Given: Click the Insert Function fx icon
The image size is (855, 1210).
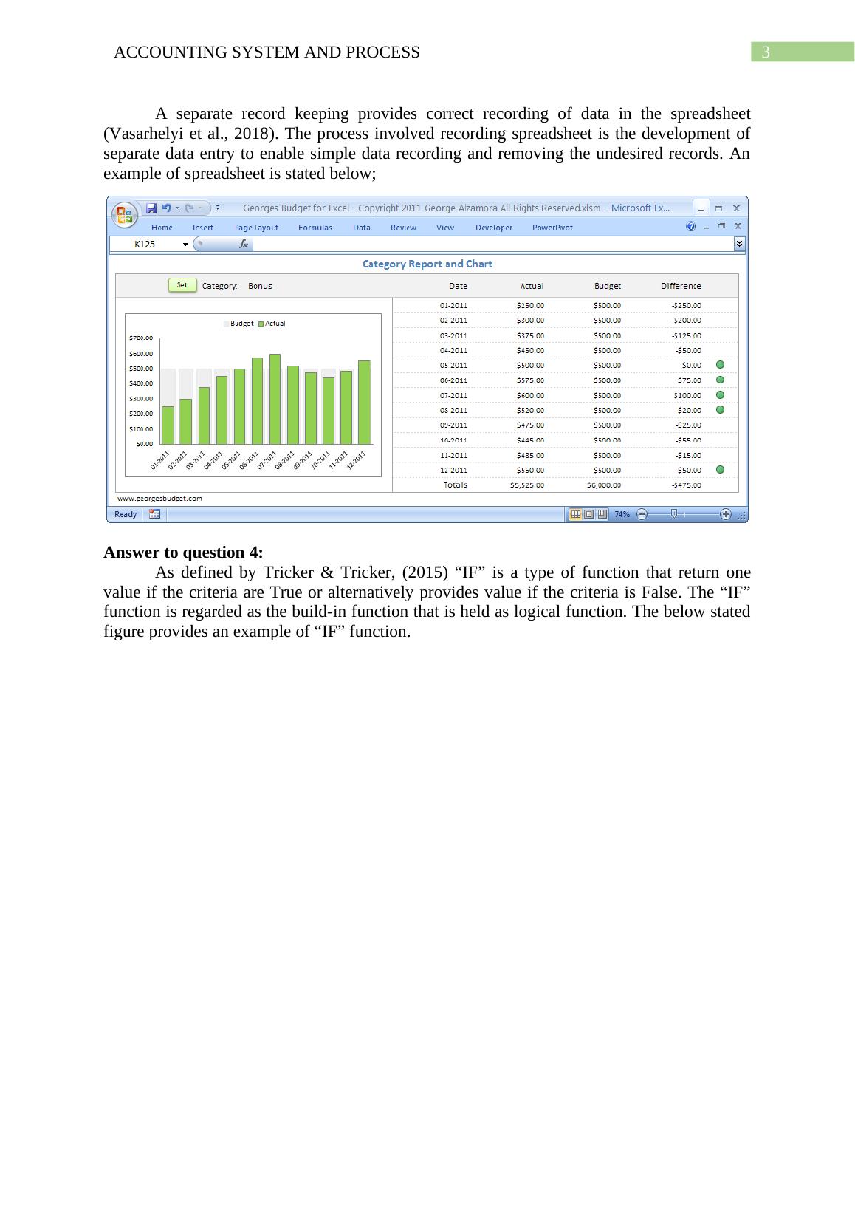Looking at the screenshot, I should (244, 244).
